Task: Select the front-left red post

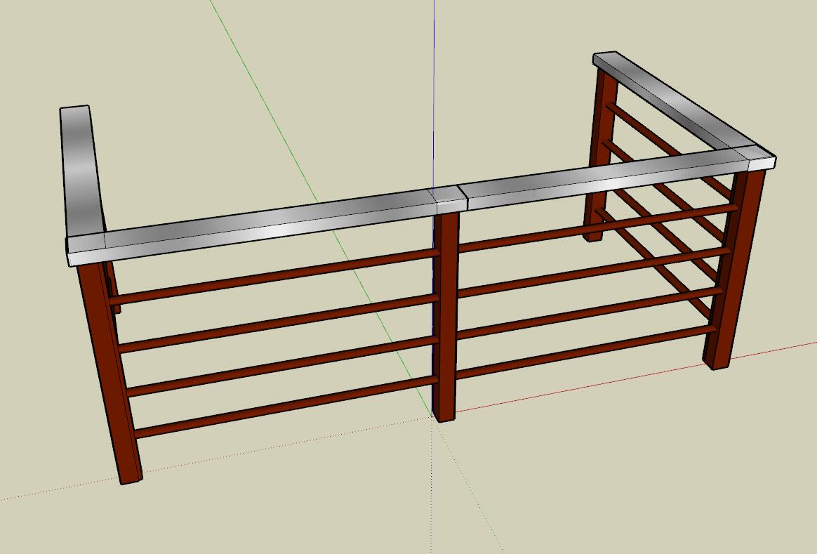Action: click(x=109, y=372)
